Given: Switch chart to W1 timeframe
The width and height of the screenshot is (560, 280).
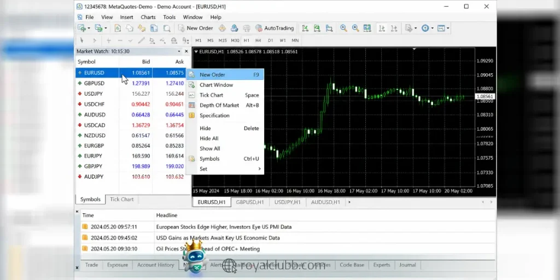Looking at the screenshot, I should [283, 40].
